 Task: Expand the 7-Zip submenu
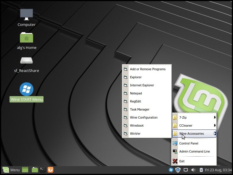194,117
